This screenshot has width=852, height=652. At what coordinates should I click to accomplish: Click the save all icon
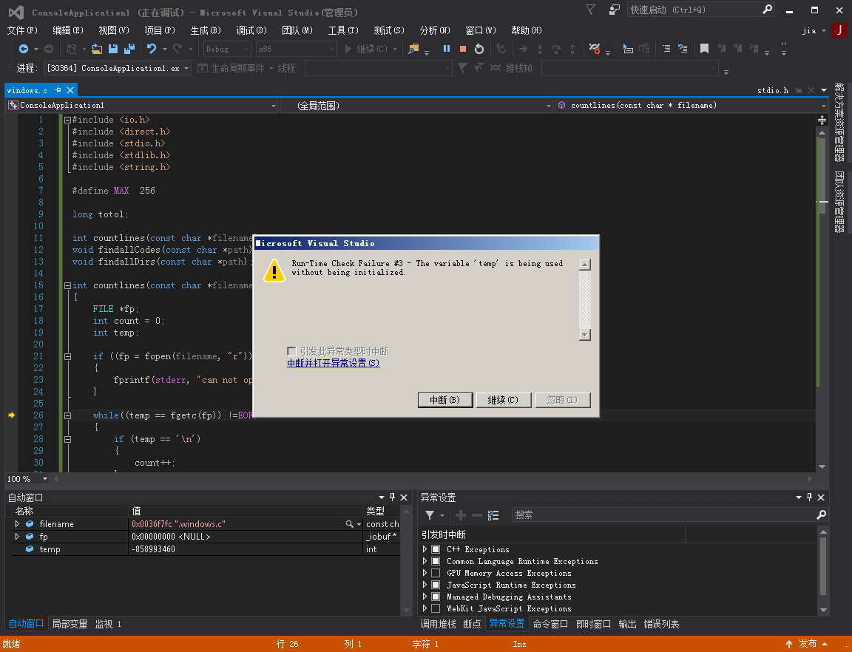[129, 49]
